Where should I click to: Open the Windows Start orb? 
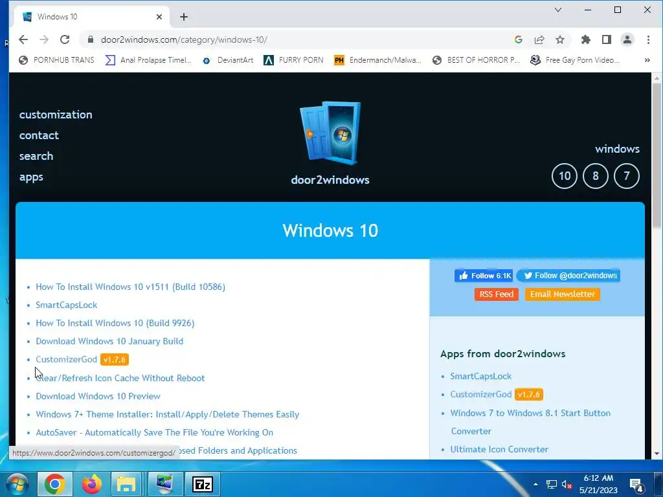click(x=17, y=484)
